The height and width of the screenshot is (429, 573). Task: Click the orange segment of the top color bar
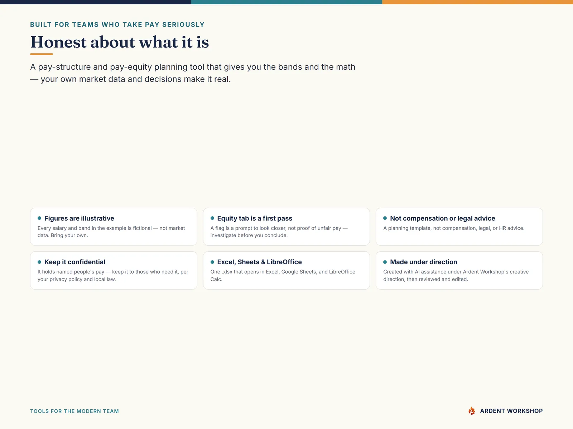coord(477,2)
